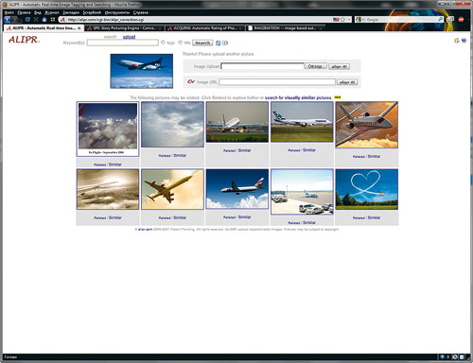Image resolution: width=473 pixels, height=363 pixels.
Task: Click search for visually similar pictures link
Action: (x=298, y=98)
